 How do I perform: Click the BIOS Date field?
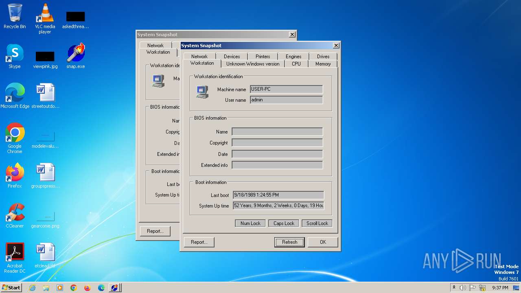[277, 154]
